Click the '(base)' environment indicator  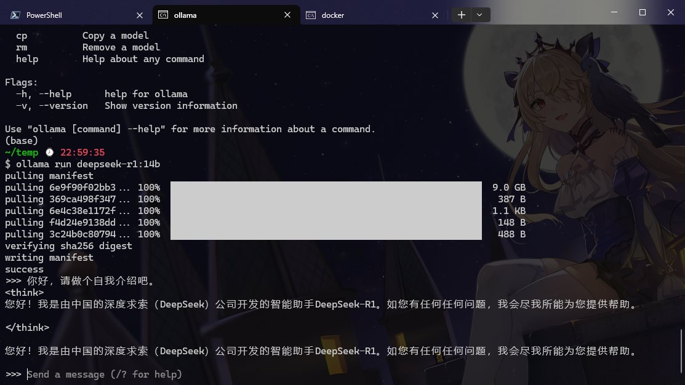22,141
